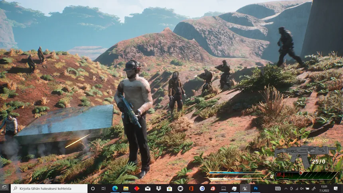Open network signal tray icon
Image resolution: width=343 pixels, height=193 pixels.
297,189
